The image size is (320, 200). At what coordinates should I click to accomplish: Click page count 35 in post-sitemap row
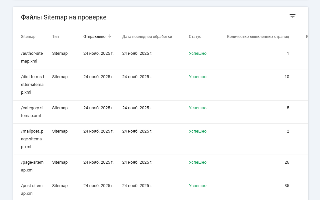tap(286, 186)
